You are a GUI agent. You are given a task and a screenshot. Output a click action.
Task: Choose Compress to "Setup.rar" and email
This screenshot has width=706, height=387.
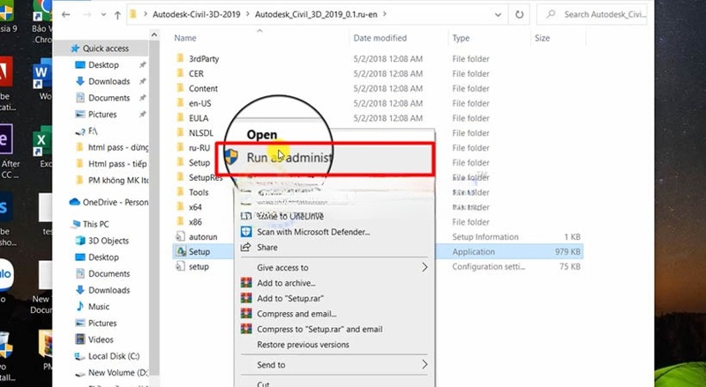319,329
